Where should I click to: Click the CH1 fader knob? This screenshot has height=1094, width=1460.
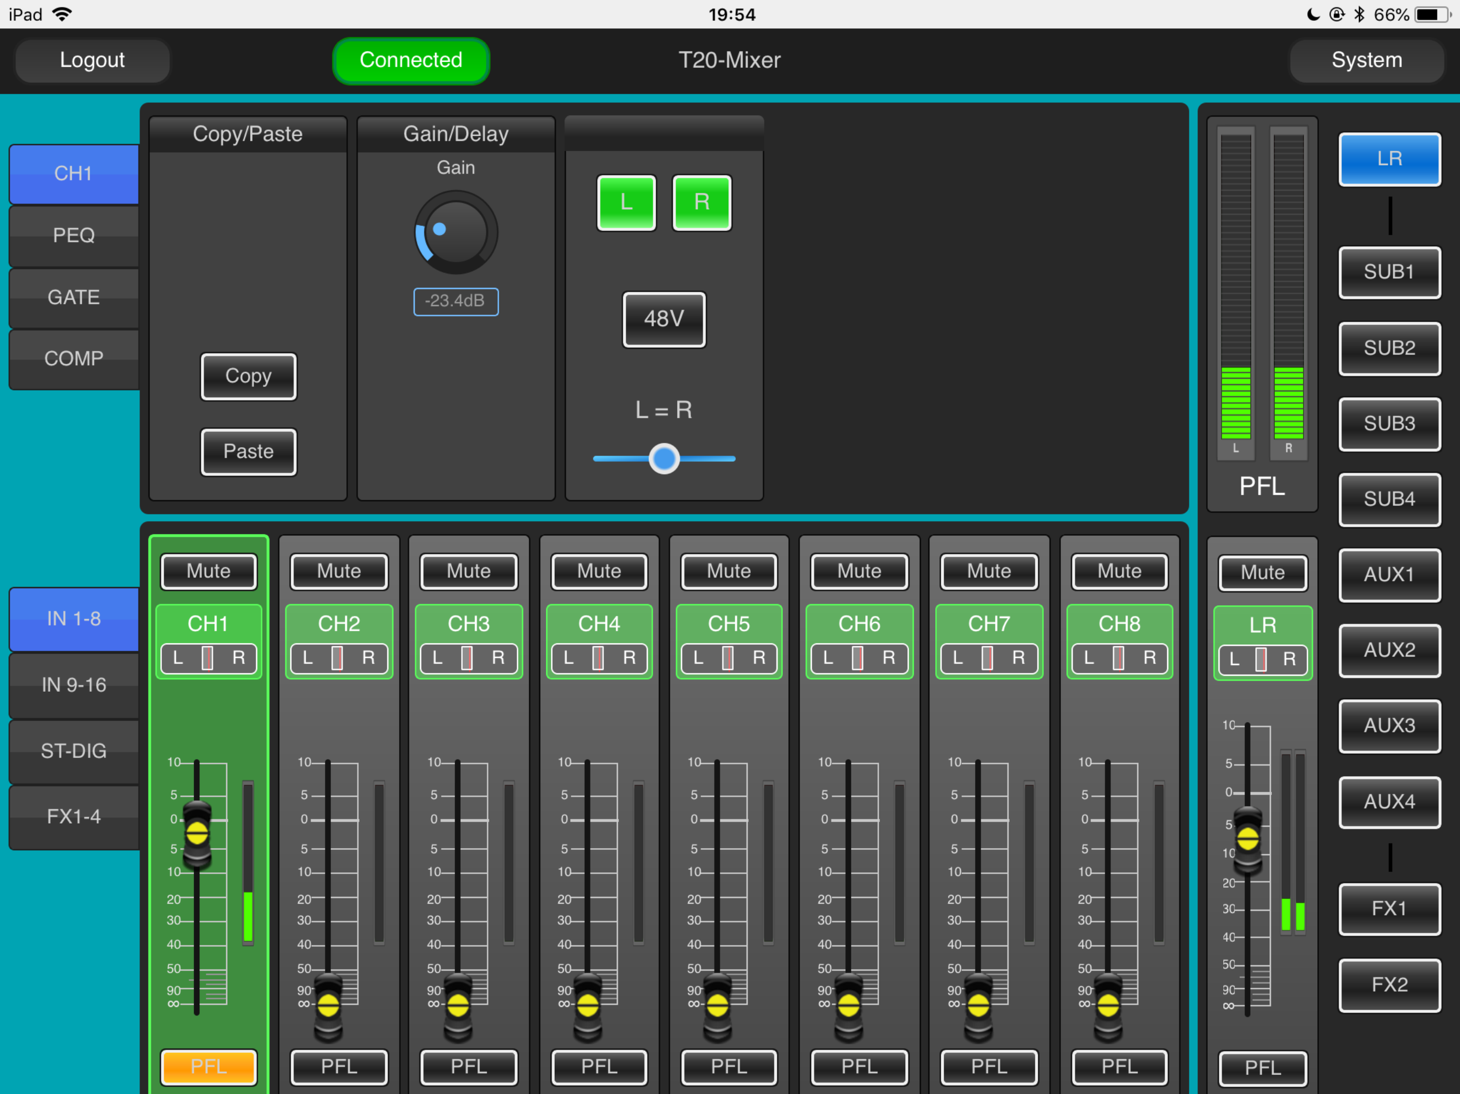coord(197,833)
